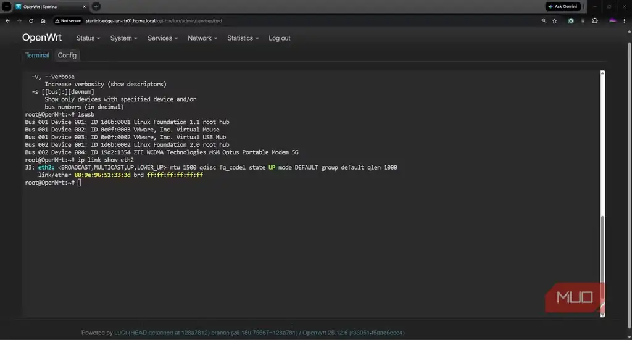Click the browser forward arrow

(x=19, y=20)
